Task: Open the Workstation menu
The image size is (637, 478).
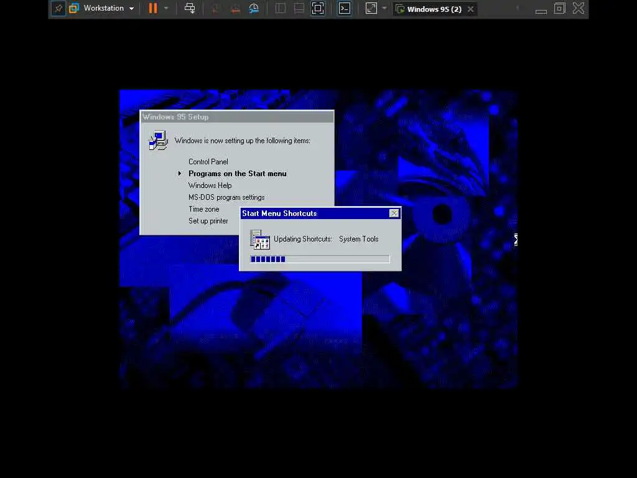Action: [108, 8]
